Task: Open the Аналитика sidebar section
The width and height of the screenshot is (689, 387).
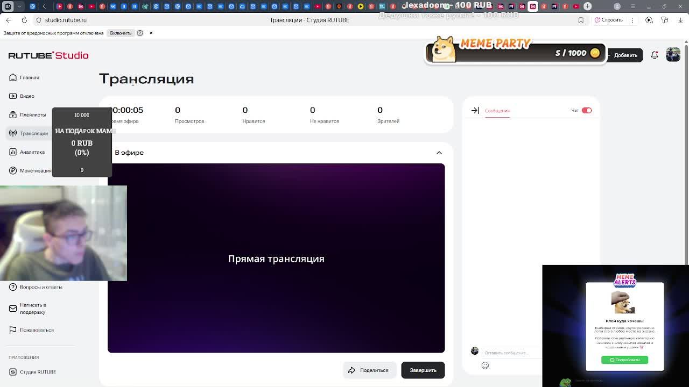Action: click(27, 152)
